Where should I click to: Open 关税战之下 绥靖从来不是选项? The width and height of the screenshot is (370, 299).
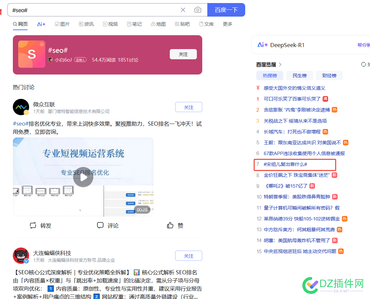coord(295,121)
